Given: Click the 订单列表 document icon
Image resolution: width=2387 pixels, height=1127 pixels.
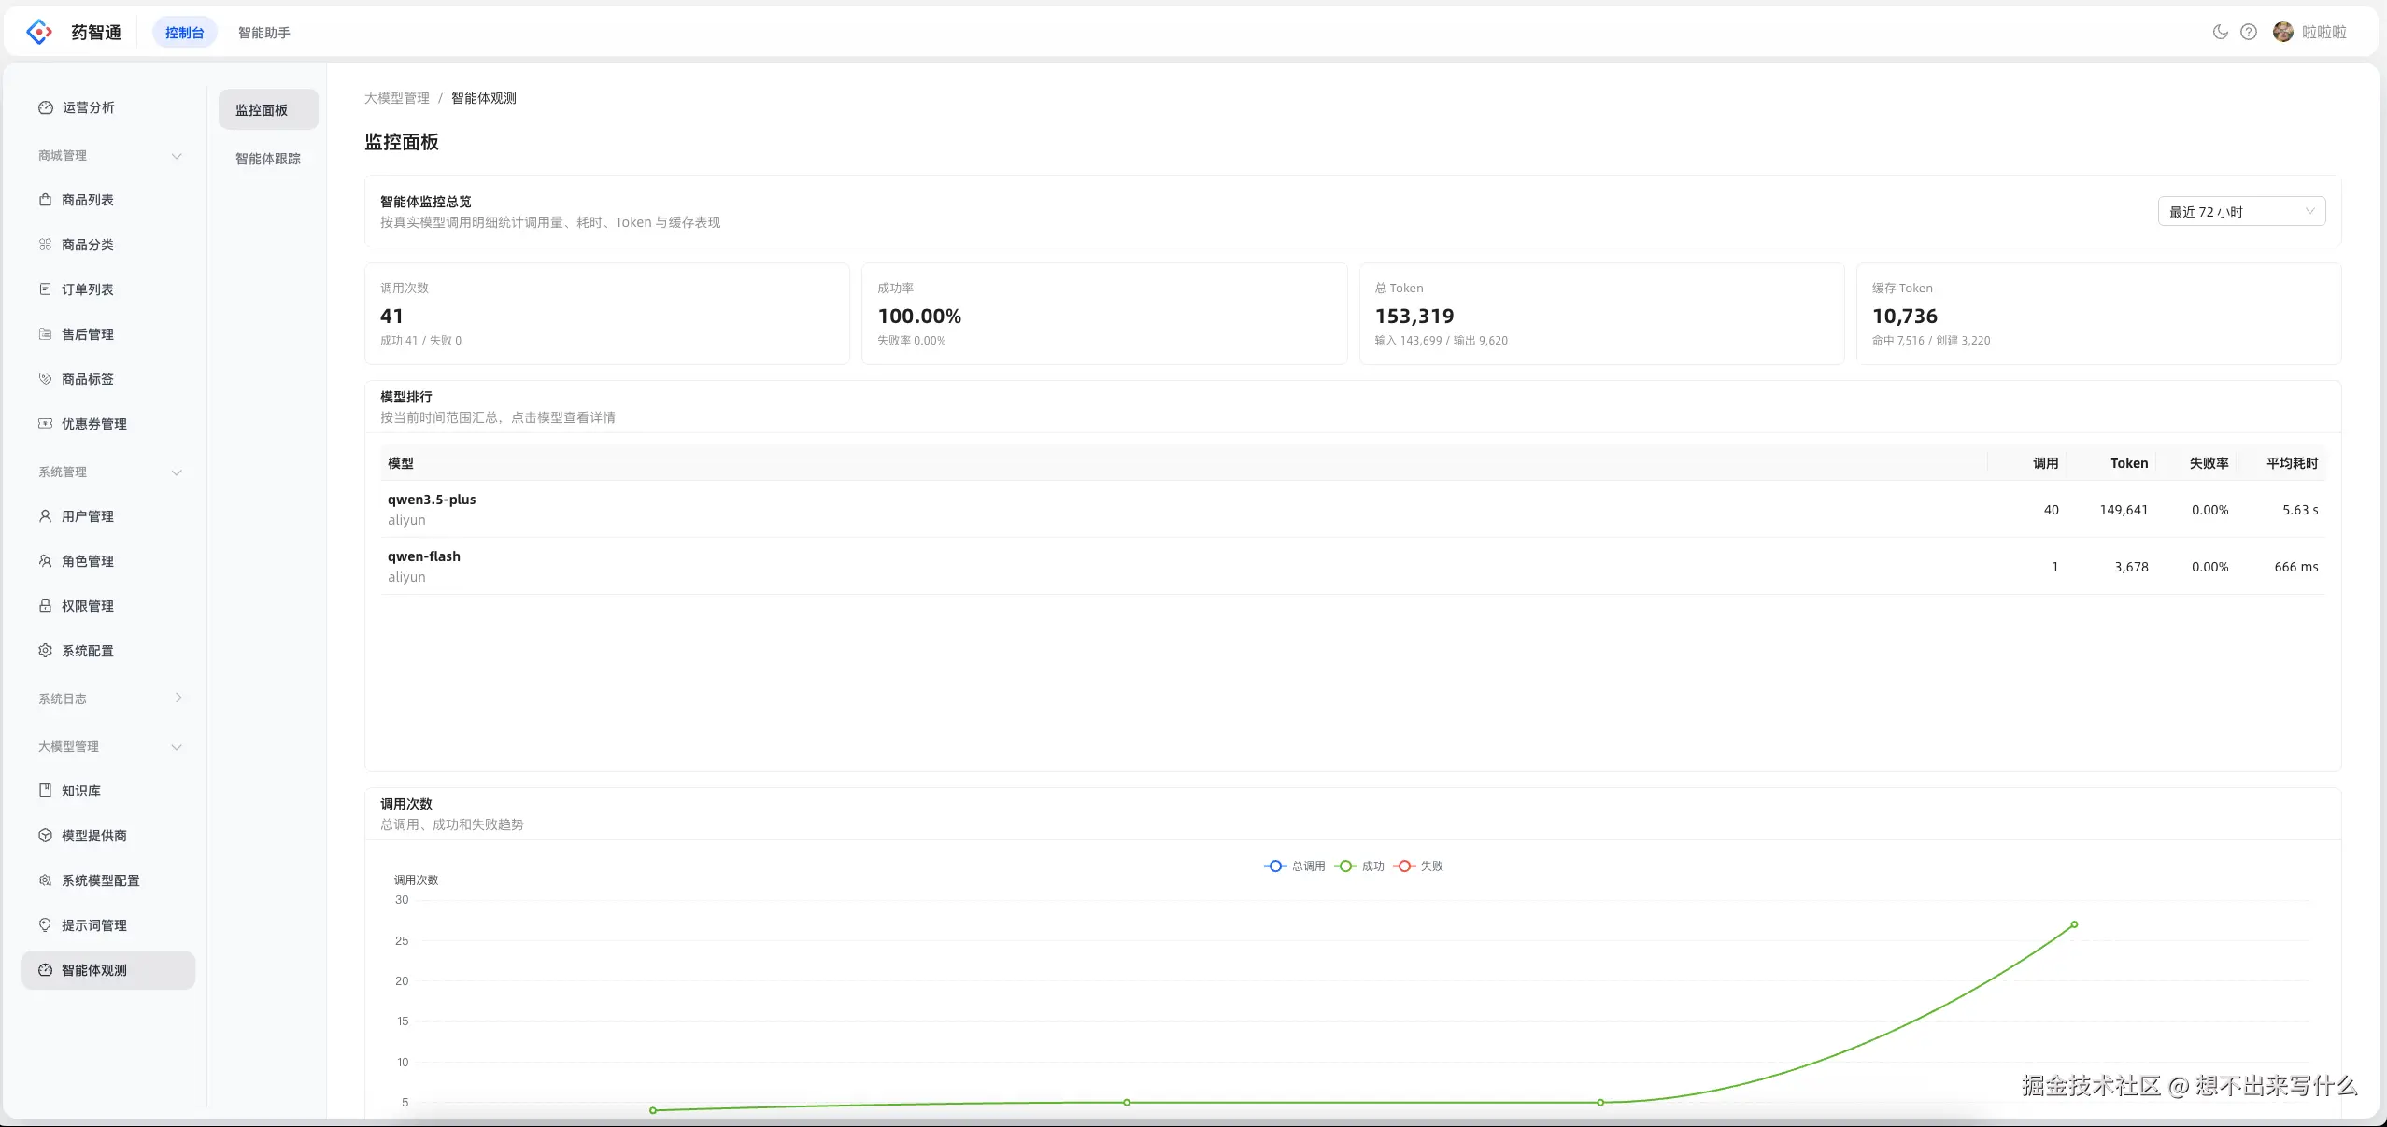Looking at the screenshot, I should (45, 289).
